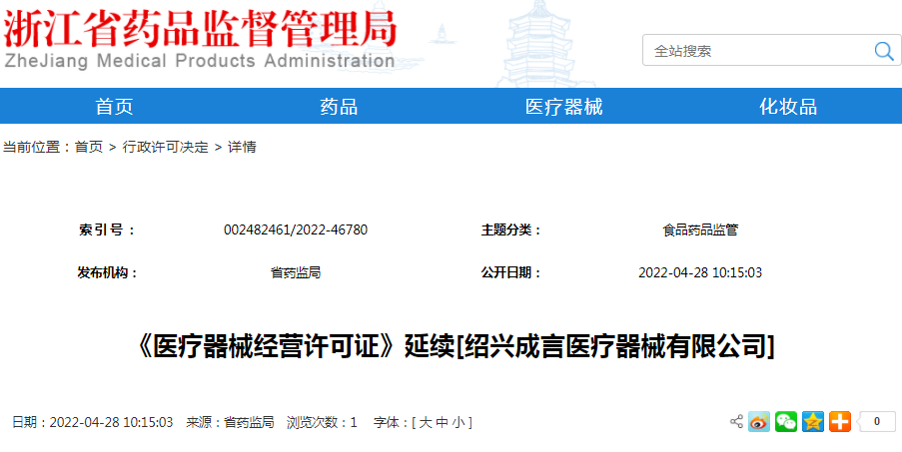Image resolution: width=902 pixels, height=452 pixels.
Task: Select index number 002482461/2022-46780
Action: click(x=296, y=230)
